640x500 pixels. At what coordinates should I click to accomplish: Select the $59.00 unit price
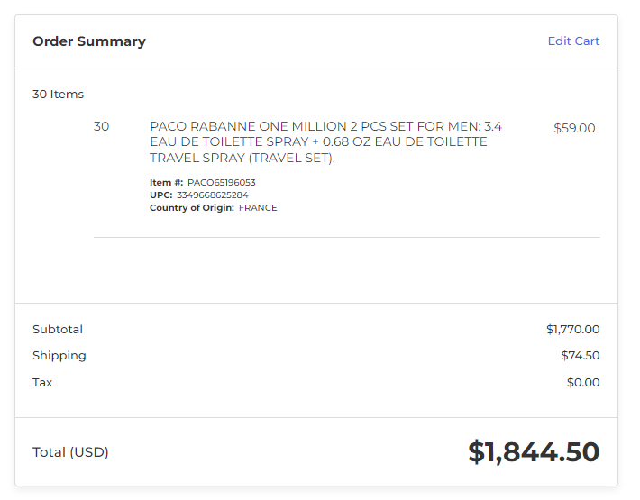click(x=574, y=128)
